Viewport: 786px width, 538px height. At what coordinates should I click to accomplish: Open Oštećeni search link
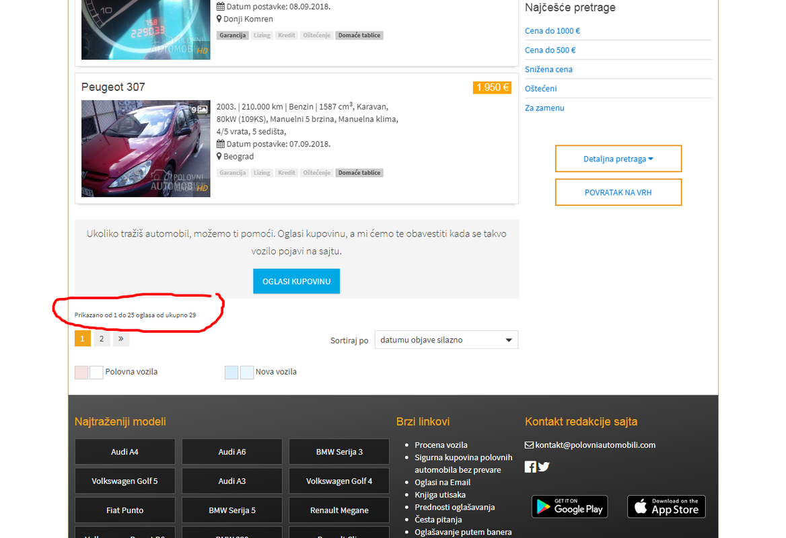(x=541, y=89)
